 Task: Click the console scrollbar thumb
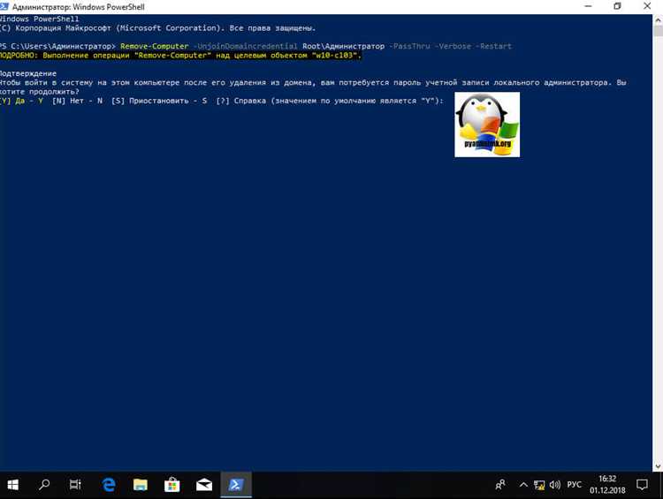click(658, 30)
